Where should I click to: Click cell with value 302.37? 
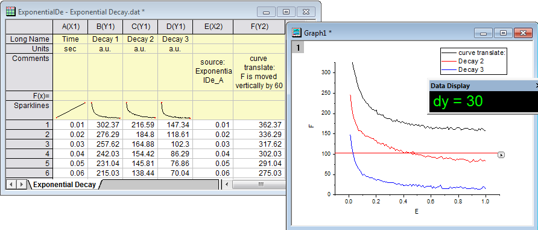tap(106, 124)
